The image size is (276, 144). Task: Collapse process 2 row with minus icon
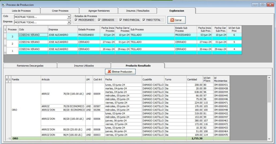pyautogui.click(x=5, y=46)
